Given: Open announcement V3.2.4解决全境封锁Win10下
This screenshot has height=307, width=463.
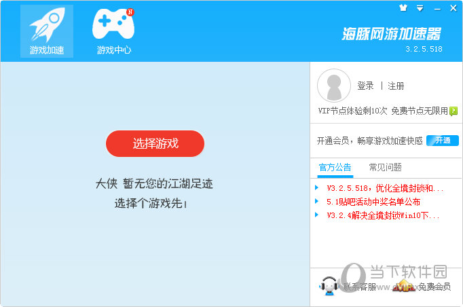Looking at the screenshot, I should (x=383, y=215).
